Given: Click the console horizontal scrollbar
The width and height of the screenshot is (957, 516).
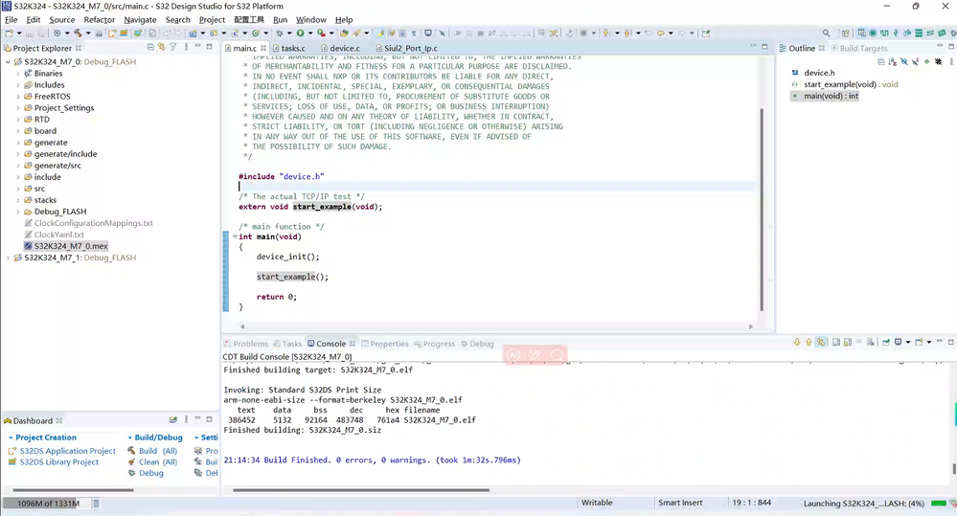Looking at the screenshot, I should [361, 489].
